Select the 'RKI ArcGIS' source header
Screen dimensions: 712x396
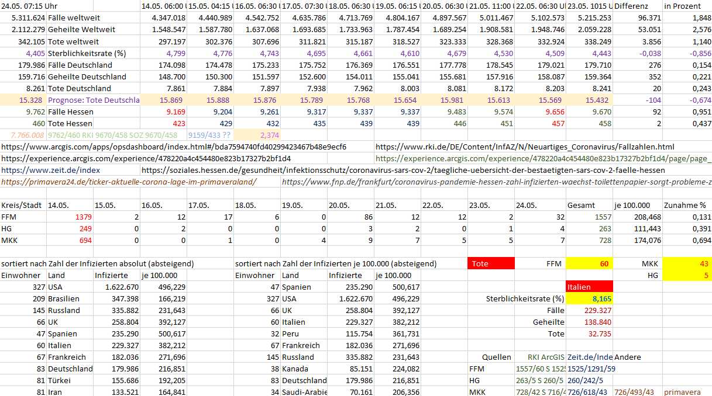pyautogui.click(x=546, y=357)
